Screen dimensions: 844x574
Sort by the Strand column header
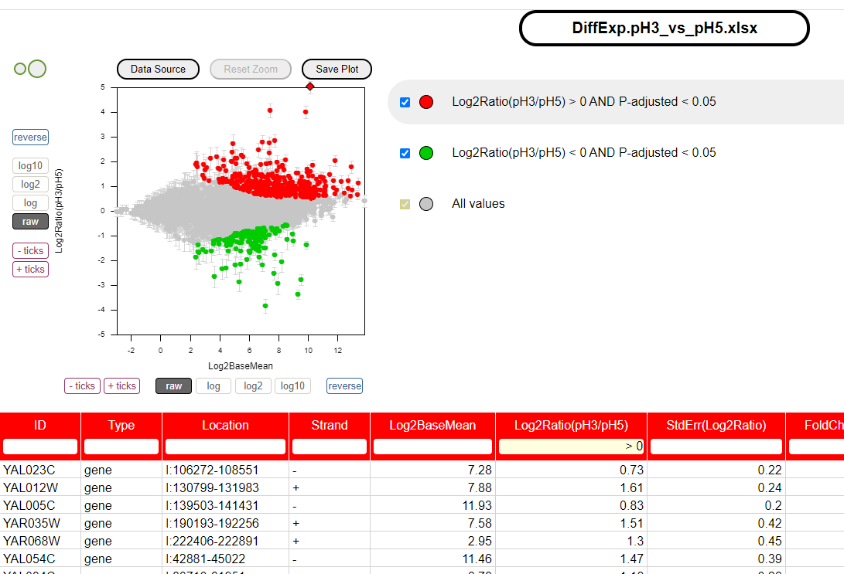click(330, 425)
